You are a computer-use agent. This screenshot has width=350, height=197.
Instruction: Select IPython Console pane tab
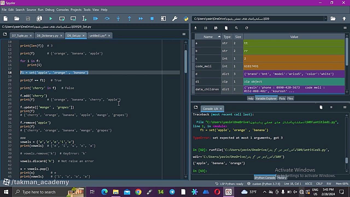click(265, 178)
